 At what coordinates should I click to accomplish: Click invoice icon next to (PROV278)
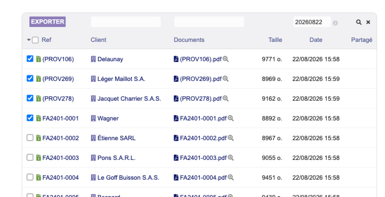click(x=38, y=98)
